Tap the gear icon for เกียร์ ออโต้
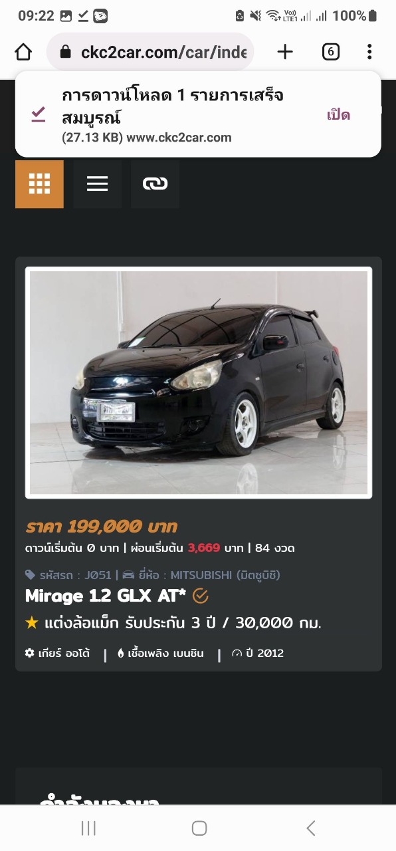 click(29, 653)
